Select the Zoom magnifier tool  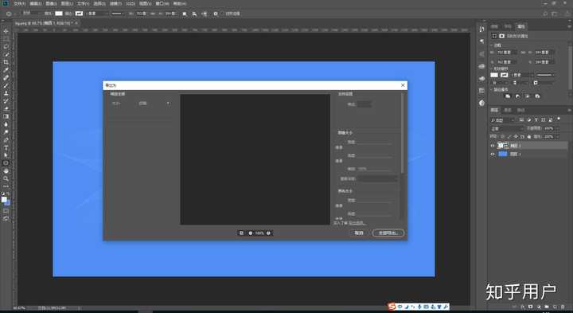coord(6,179)
